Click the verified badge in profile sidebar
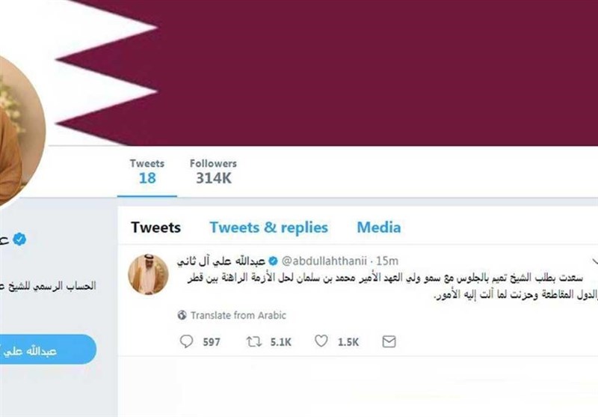 (x=19, y=240)
